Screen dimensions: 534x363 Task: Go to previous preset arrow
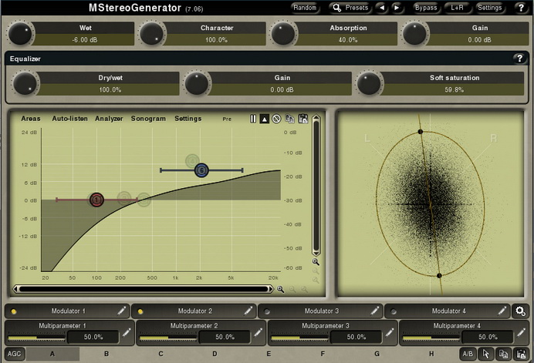click(382, 8)
